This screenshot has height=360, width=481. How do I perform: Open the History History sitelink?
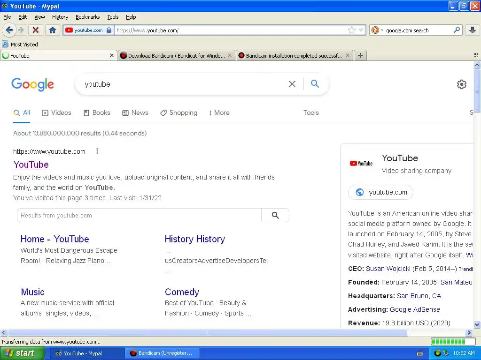[x=195, y=239]
